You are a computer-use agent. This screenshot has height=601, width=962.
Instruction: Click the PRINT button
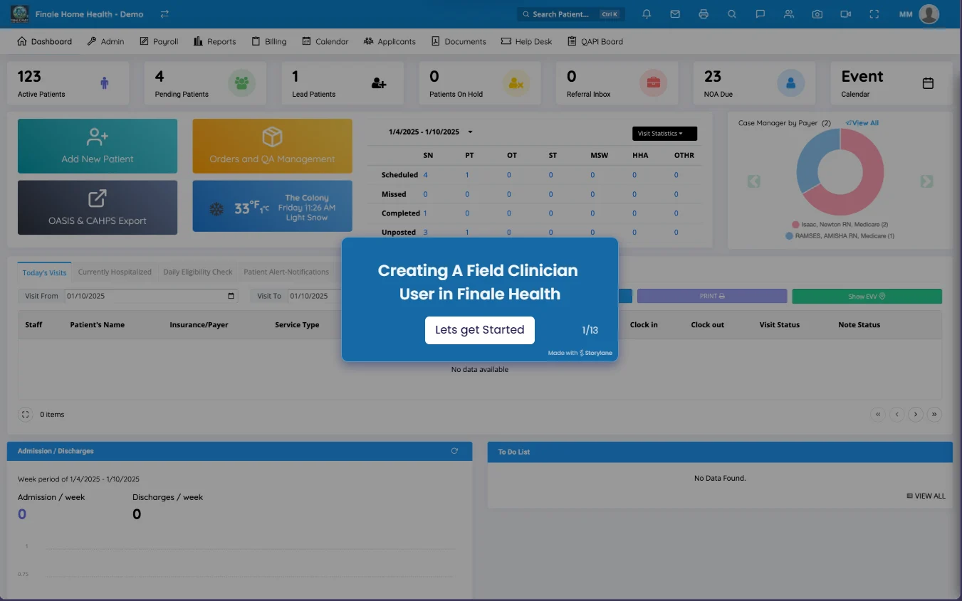tap(712, 296)
